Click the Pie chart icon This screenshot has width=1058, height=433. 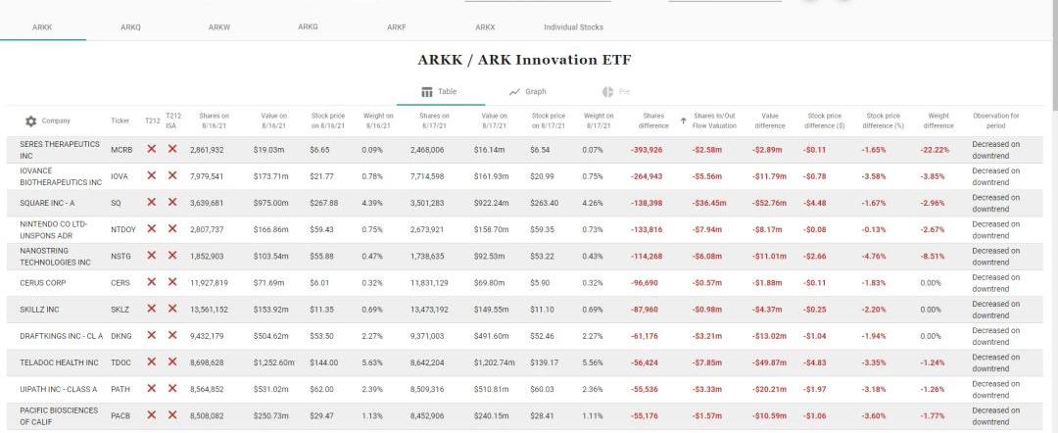tap(607, 91)
